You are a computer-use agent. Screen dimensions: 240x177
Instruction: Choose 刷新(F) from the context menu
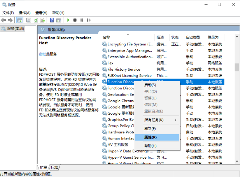[157, 129]
